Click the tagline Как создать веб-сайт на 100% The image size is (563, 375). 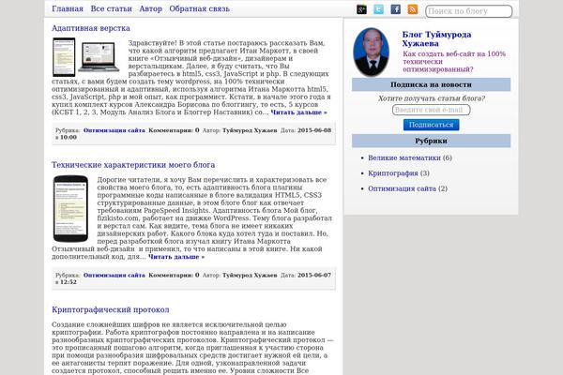pyautogui.click(x=454, y=62)
